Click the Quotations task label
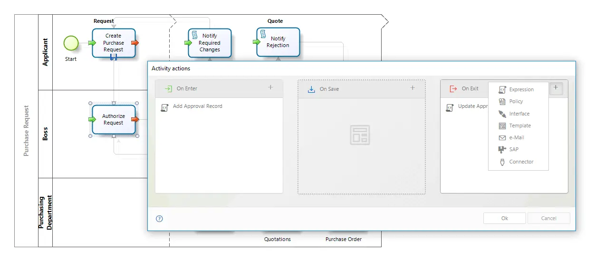This screenshot has width=595, height=261. (x=278, y=239)
